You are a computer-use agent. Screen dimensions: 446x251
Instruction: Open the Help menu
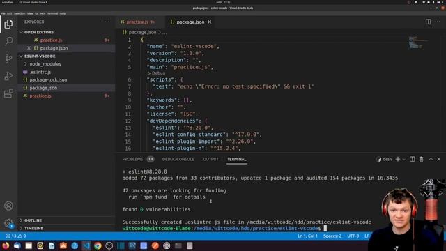pos(63,13)
